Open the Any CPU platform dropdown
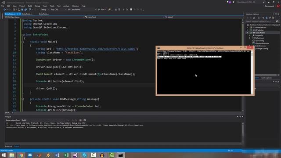 [x=58, y=10]
